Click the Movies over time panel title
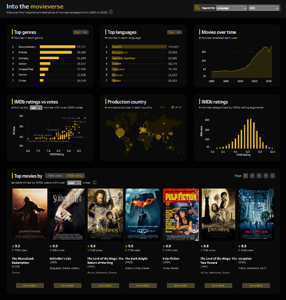Image resolution: width=286 pixels, height=300 pixels. 219,32
